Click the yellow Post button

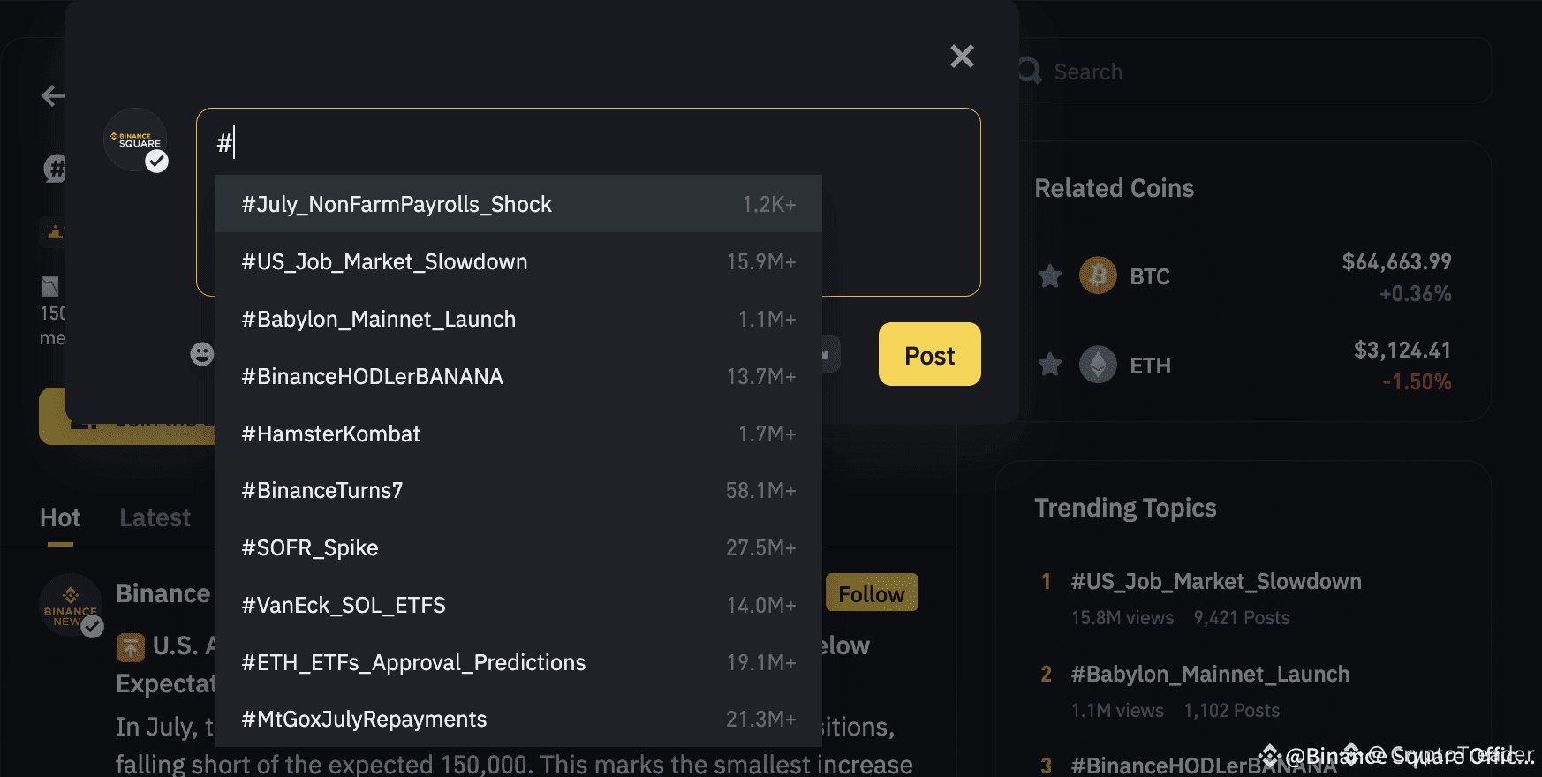tap(929, 354)
